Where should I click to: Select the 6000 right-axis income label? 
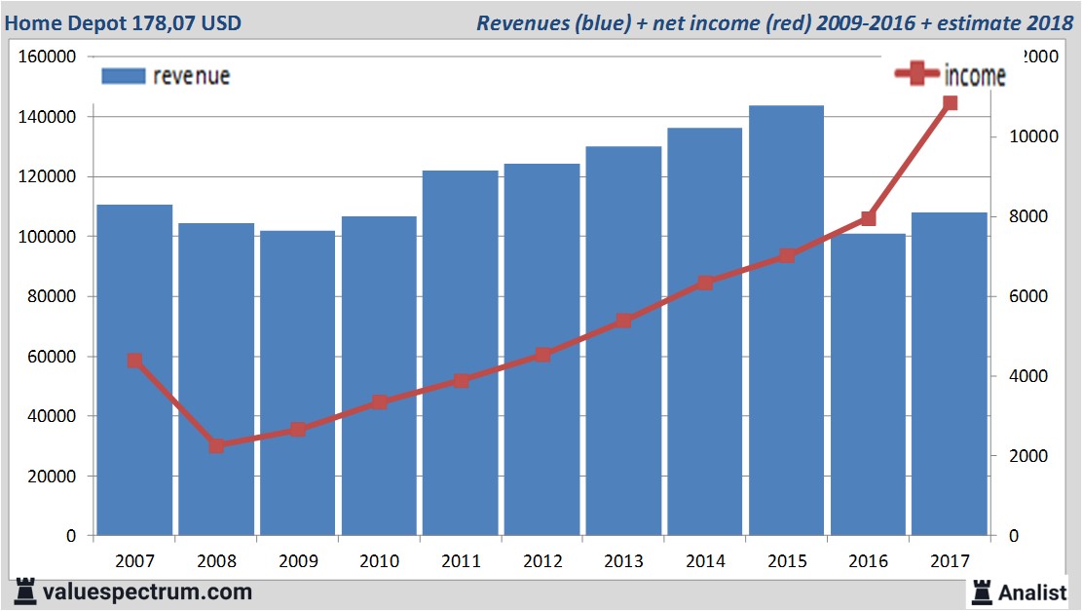[1028, 296]
